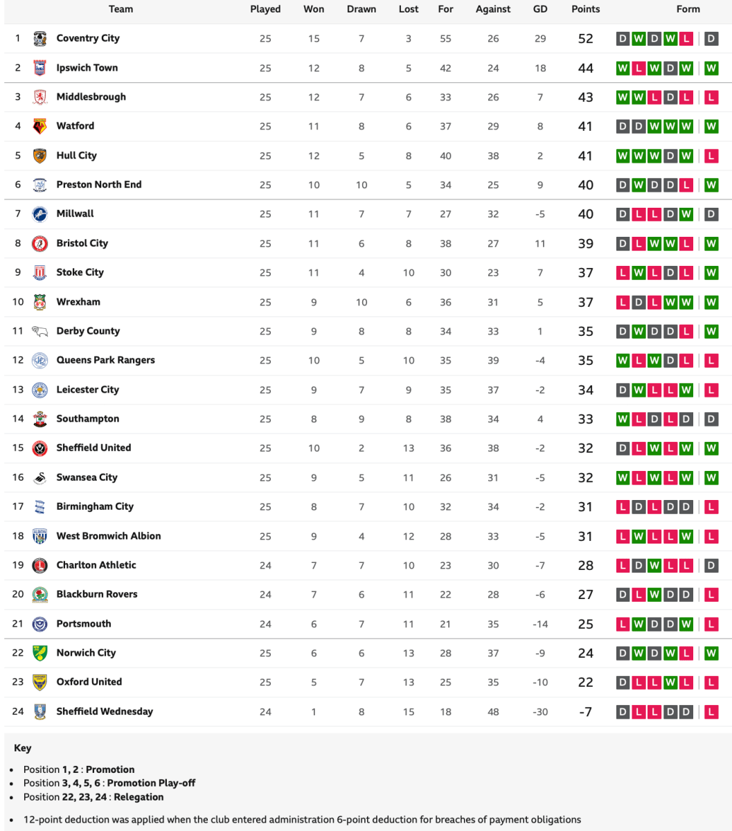Click the Millwall club crest
The image size is (732, 831).
[x=39, y=214]
